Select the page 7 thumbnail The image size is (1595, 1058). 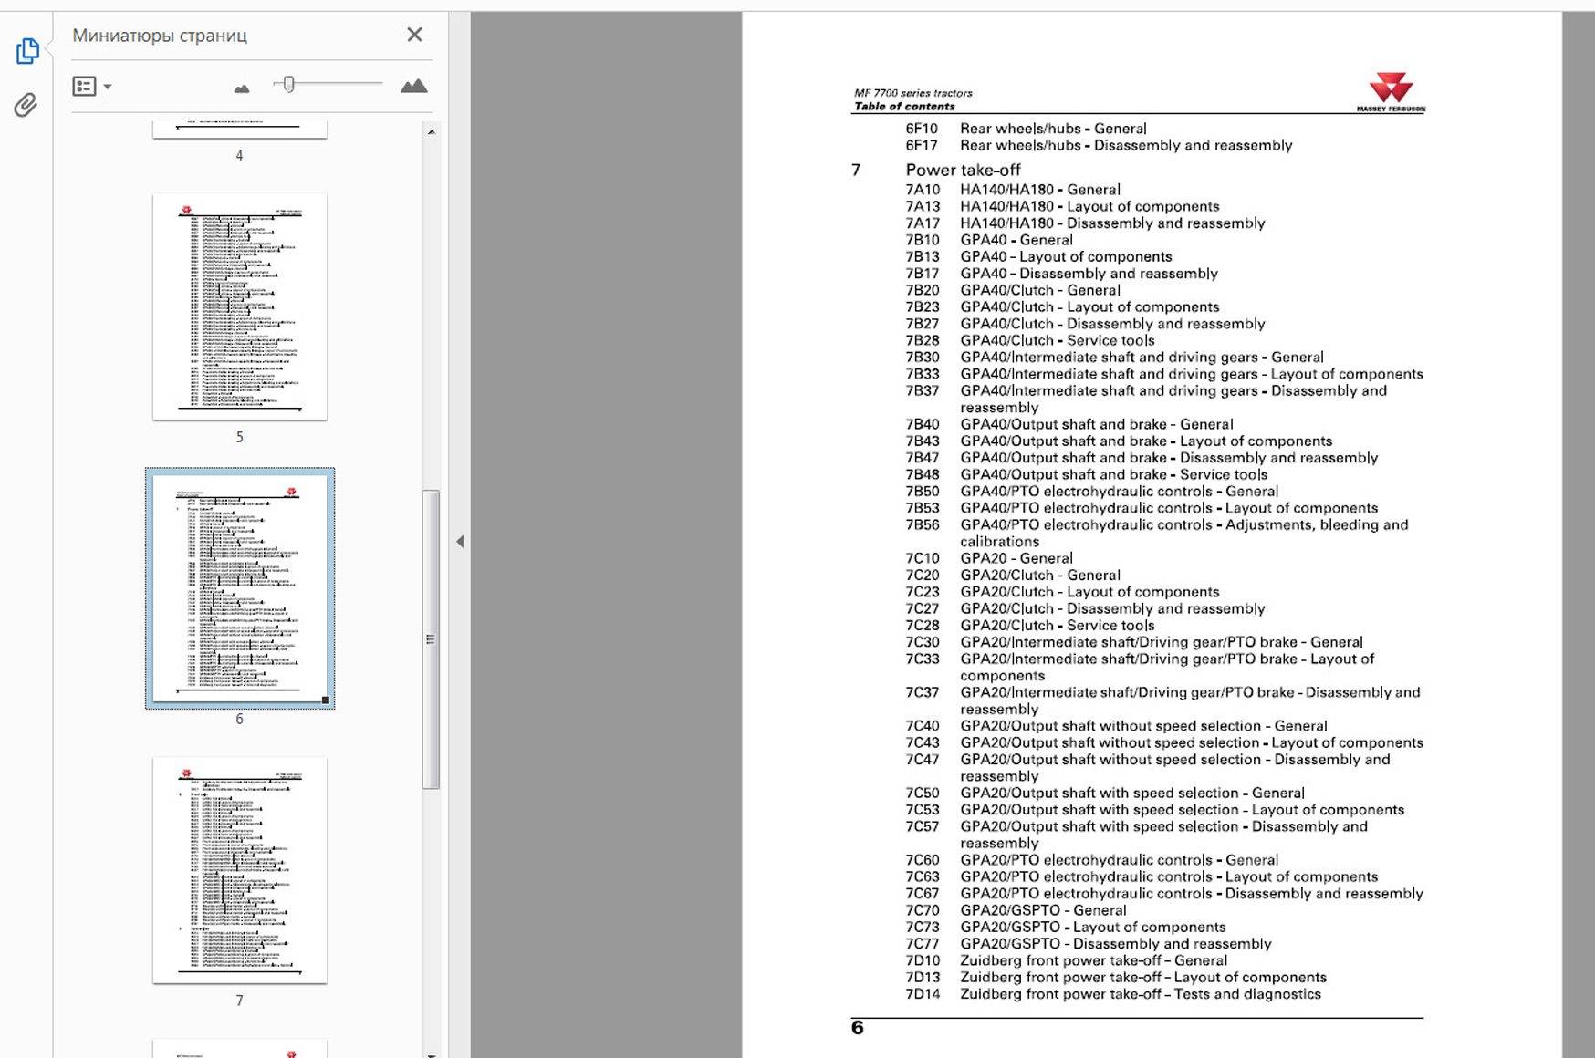click(239, 869)
